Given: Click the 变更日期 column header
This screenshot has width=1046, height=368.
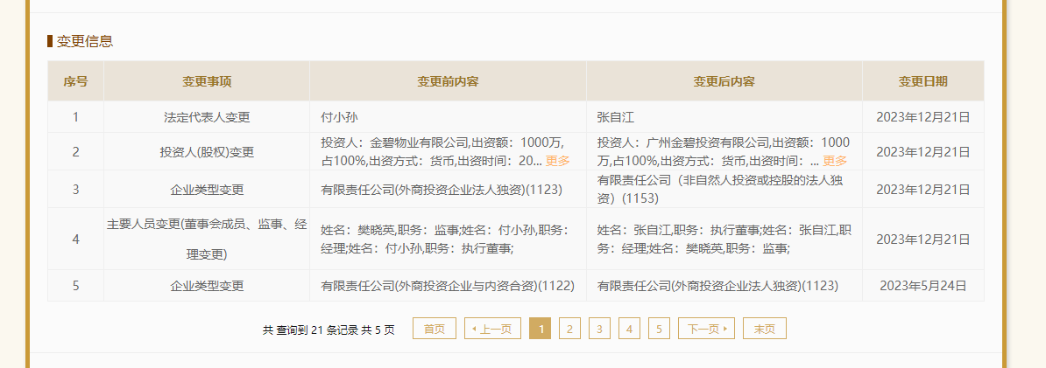Looking at the screenshot, I should [922, 81].
